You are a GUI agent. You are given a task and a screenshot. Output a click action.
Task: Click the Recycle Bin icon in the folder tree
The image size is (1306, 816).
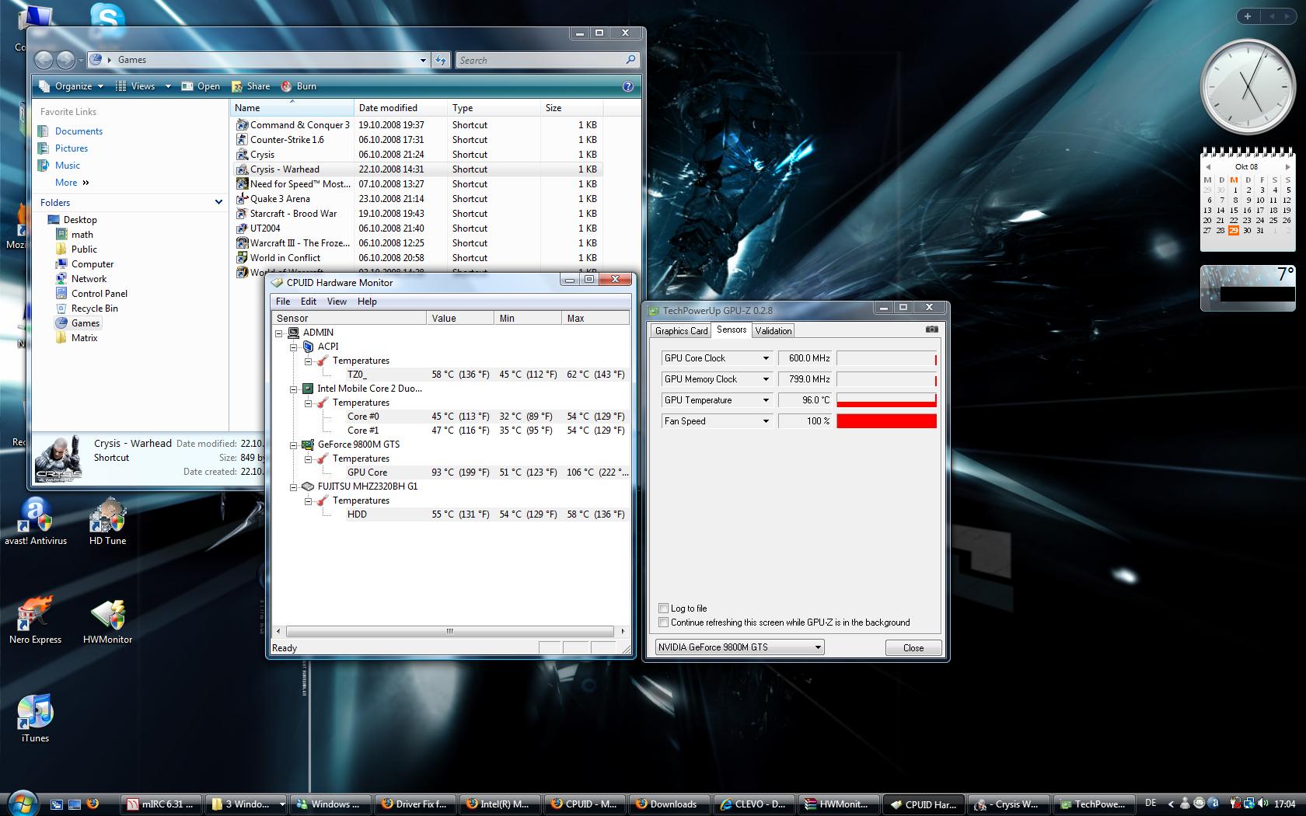pyautogui.click(x=61, y=308)
